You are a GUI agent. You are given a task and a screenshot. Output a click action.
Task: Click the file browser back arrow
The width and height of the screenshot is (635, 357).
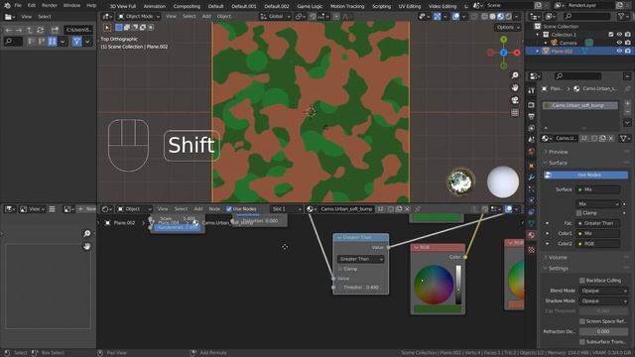point(9,30)
